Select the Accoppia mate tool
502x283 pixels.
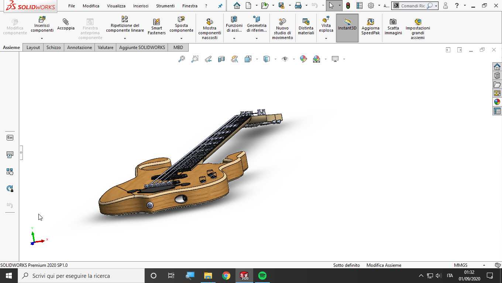point(66,24)
